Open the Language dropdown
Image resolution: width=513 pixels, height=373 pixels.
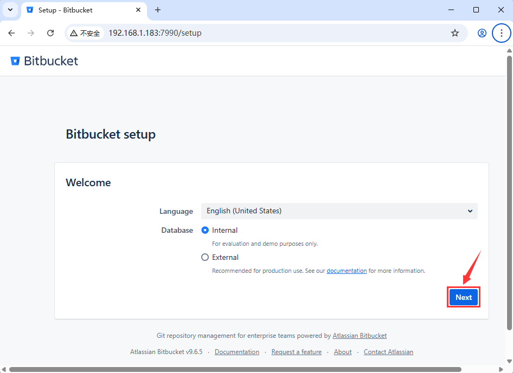pos(339,211)
